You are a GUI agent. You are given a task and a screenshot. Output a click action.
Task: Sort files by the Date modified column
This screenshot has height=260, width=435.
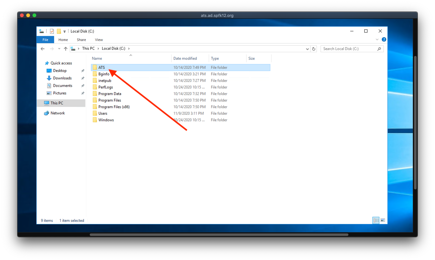click(185, 58)
